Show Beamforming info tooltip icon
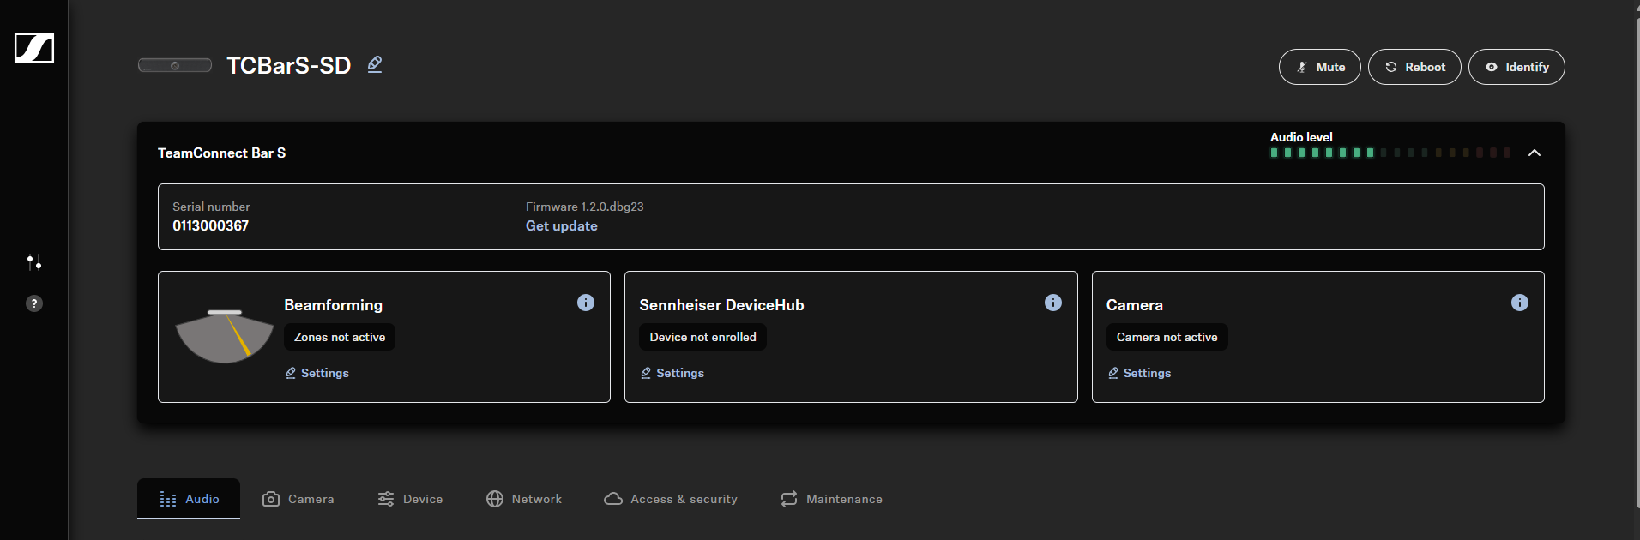This screenshot has width=1640, height=540. 586,303
